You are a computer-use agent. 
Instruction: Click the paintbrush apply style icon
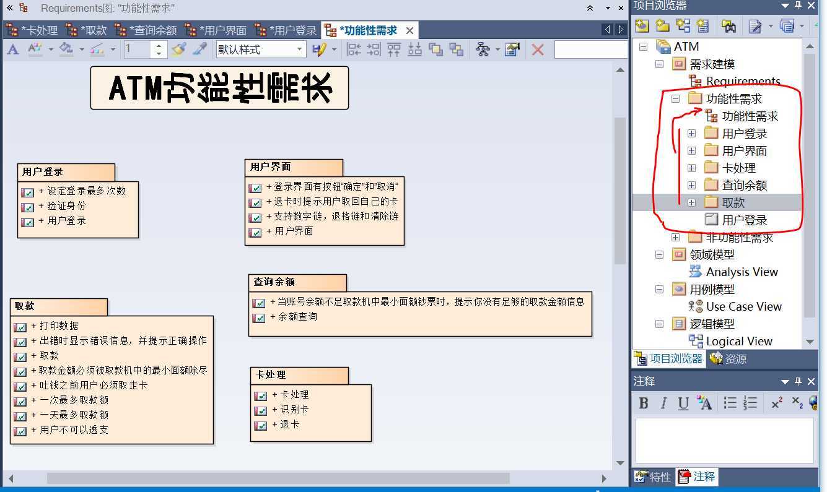pos(179,50)
